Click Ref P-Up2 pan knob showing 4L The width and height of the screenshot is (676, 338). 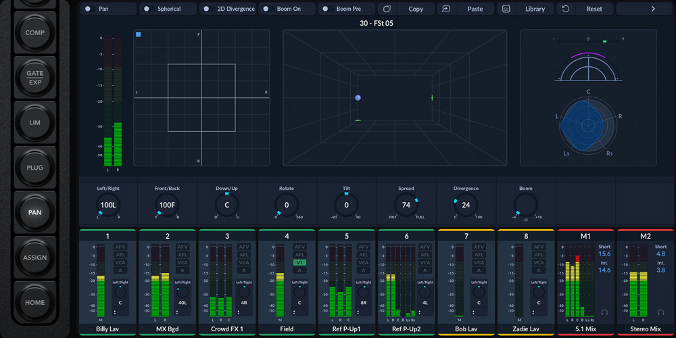click(x=425, y=292)
